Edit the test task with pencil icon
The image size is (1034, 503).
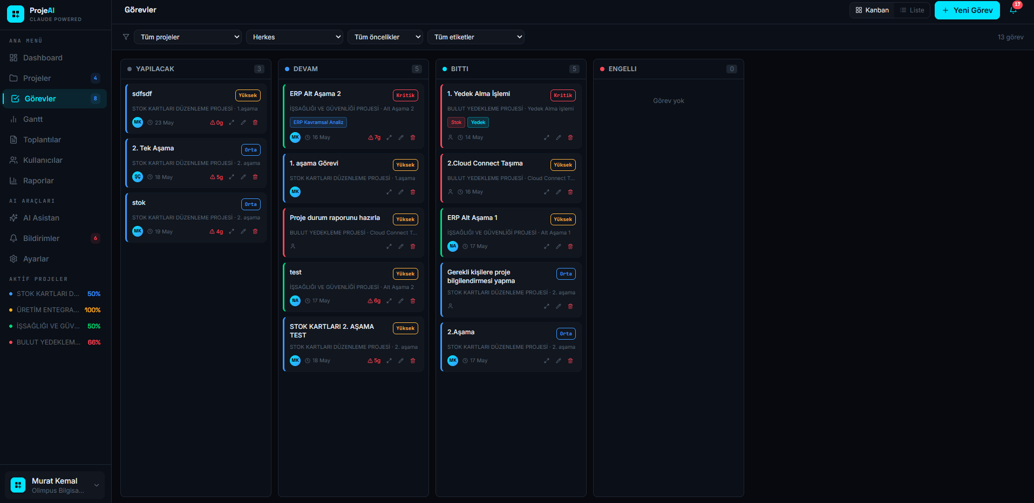(401, 301)
